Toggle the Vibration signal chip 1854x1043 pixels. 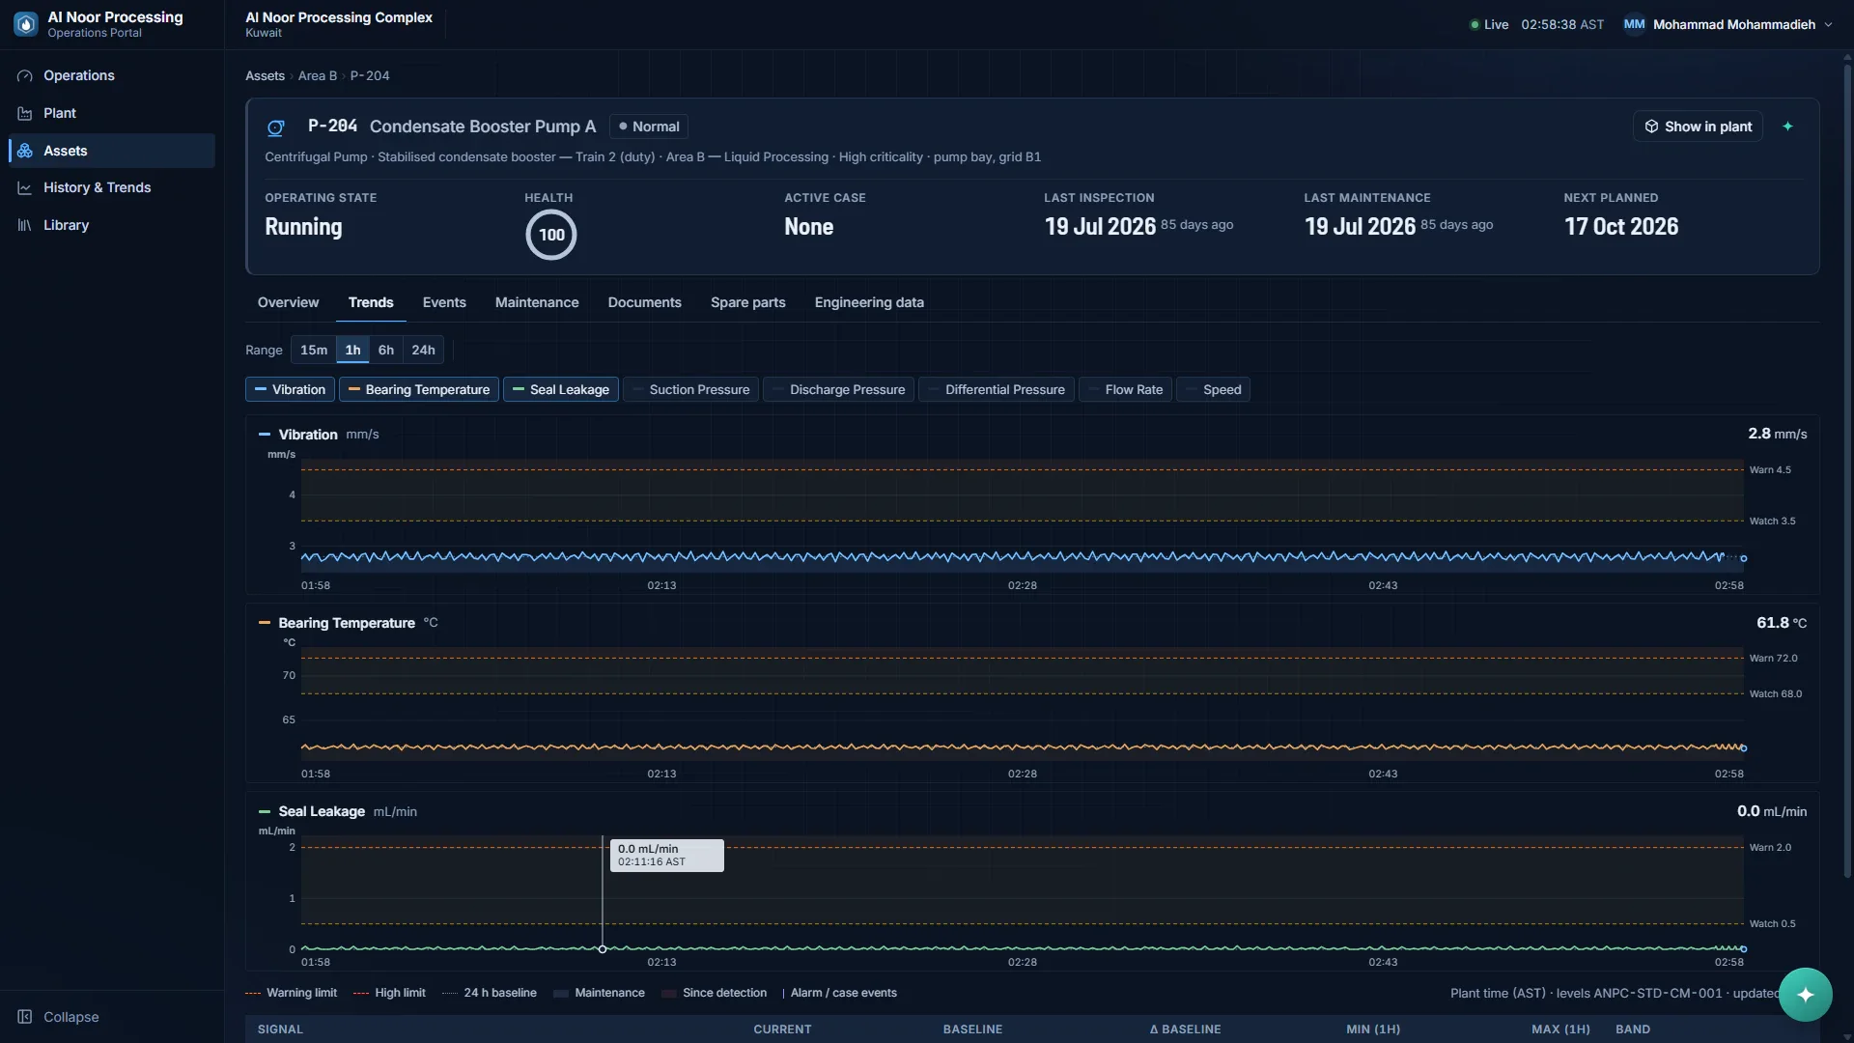point(290,389)
